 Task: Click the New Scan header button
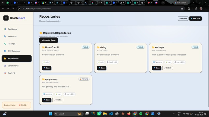[x=196, y=18]
